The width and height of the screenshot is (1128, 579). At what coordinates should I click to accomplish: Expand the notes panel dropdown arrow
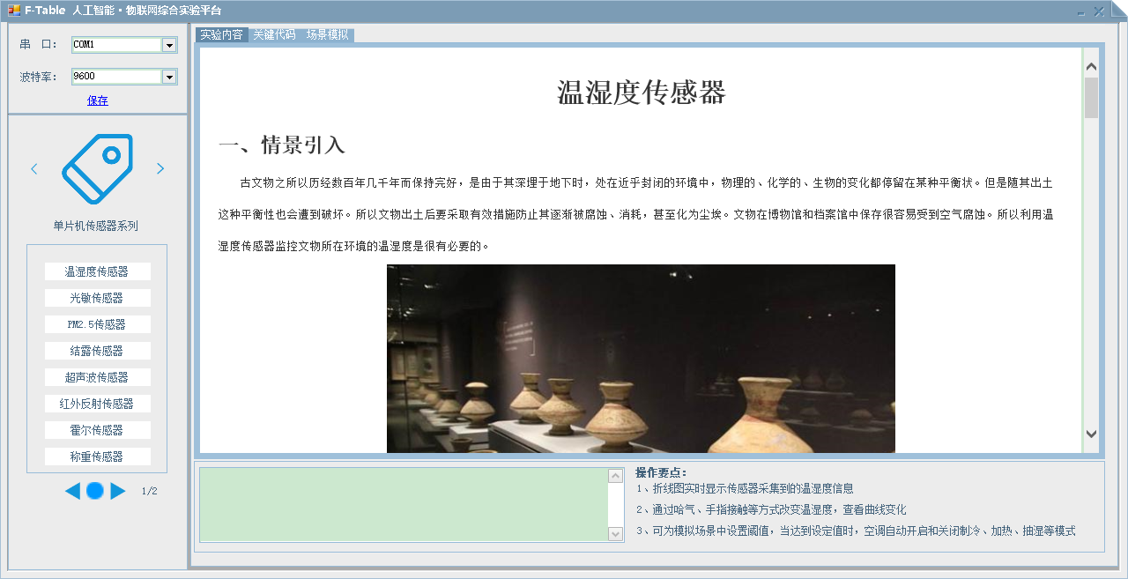pos(615,534)
